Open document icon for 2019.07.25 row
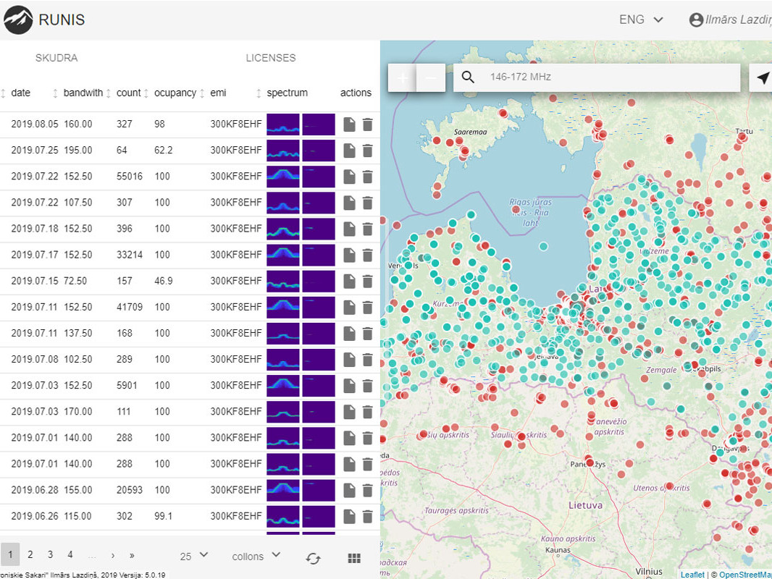The image size is (772, 579). [x=349, y=151]
